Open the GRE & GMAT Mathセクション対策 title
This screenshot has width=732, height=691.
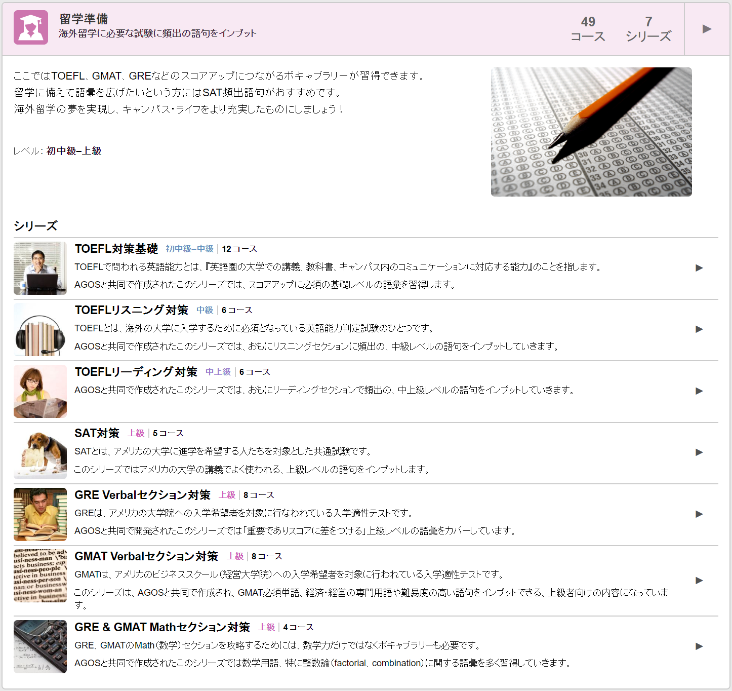point(162,627)
